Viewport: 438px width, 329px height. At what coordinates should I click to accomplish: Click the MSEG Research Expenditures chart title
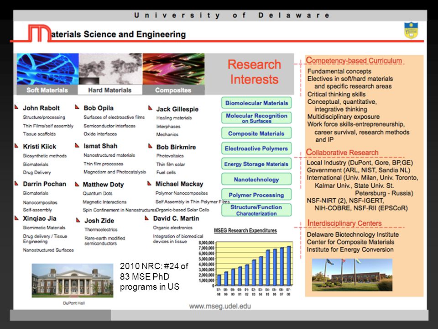pos(245,230)
